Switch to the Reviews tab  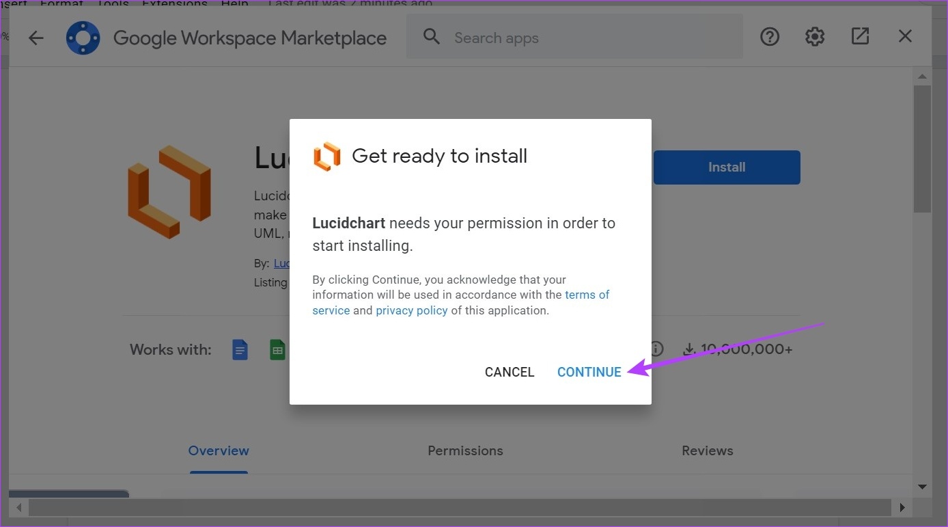708,450
